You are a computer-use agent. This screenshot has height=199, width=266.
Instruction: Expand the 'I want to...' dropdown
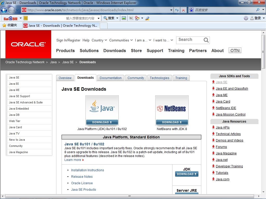coord(172,40)
